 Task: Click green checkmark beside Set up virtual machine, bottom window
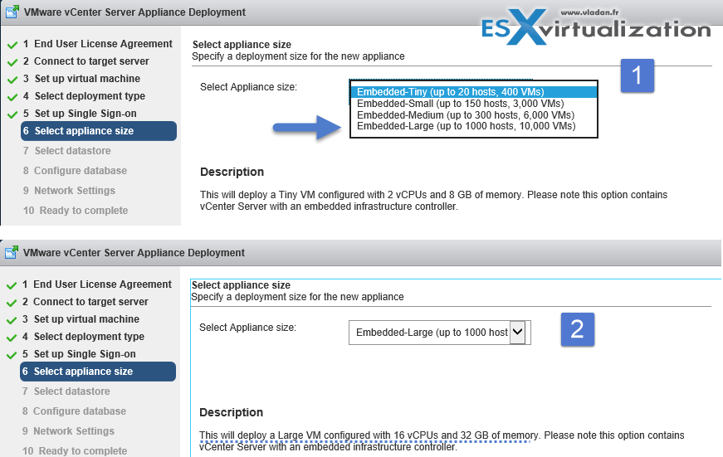tap(12, 320)
